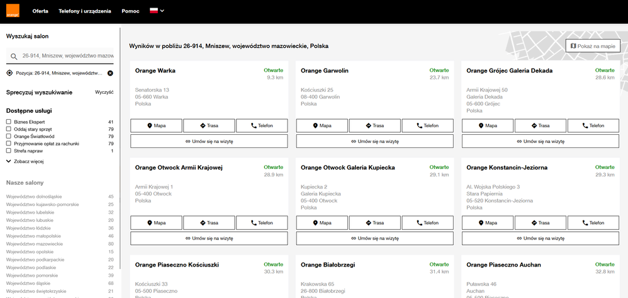Click the Orange logo in the header
628x298 pixels.
13,11
